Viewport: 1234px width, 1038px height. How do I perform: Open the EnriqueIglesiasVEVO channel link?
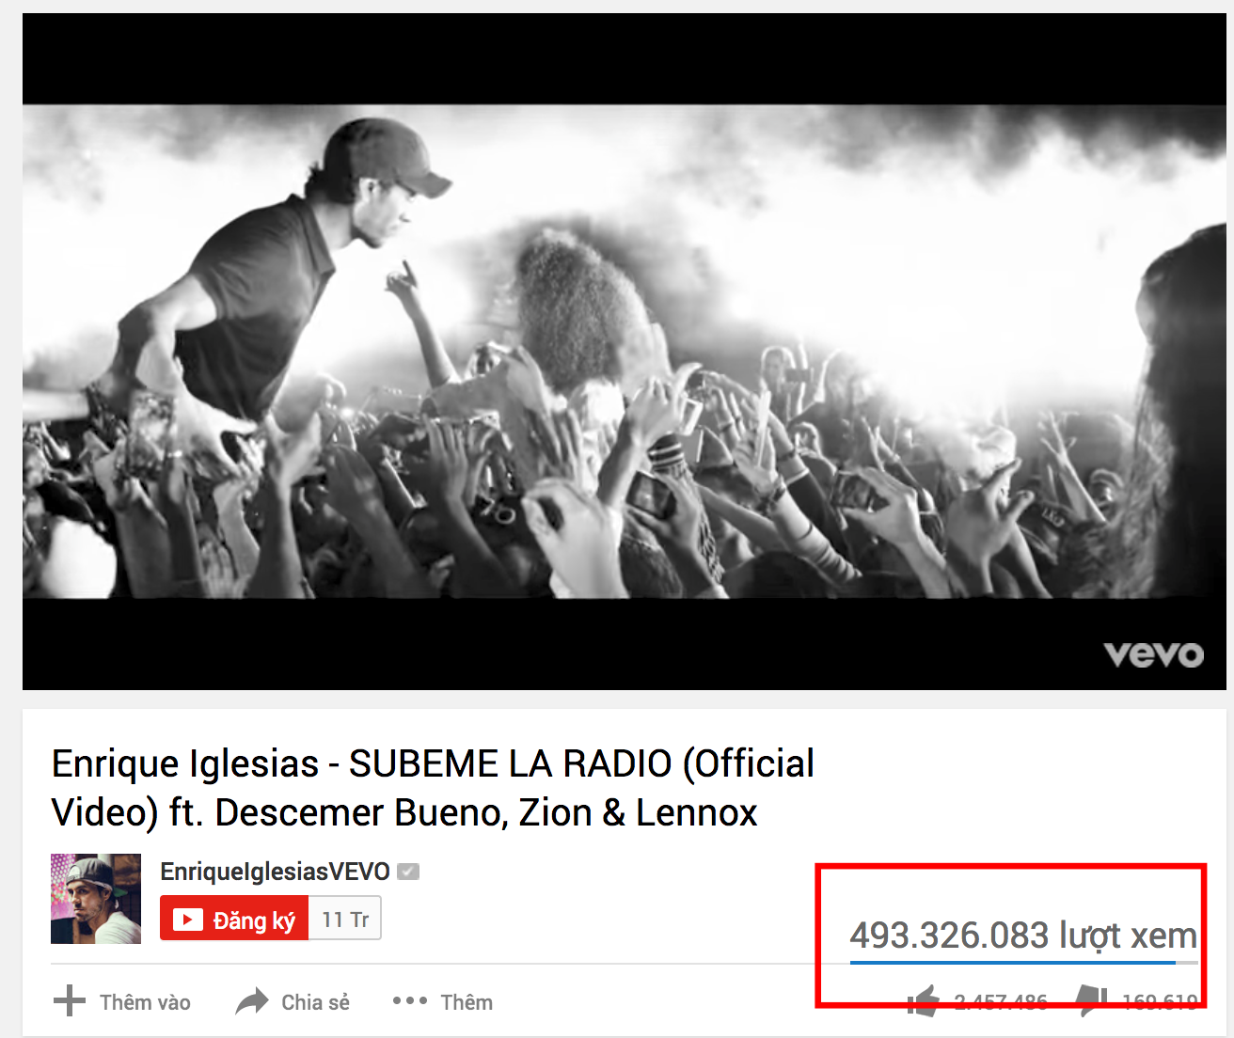click(x=275, y=872)
